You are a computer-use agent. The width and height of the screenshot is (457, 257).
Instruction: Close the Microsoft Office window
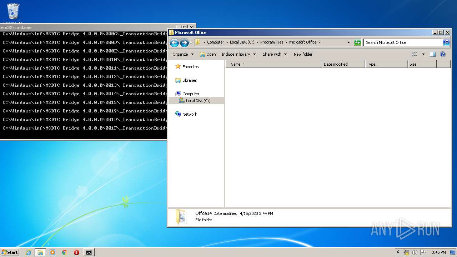[x=447, y=32]
